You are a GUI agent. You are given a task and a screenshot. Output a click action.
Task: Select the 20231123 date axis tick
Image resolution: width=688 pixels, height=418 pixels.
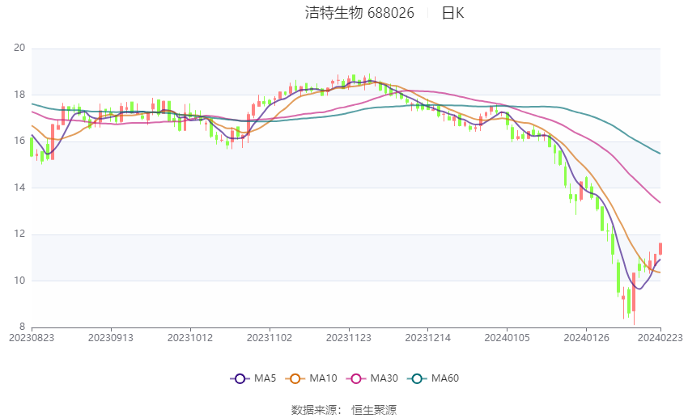[x=348, y=338]
